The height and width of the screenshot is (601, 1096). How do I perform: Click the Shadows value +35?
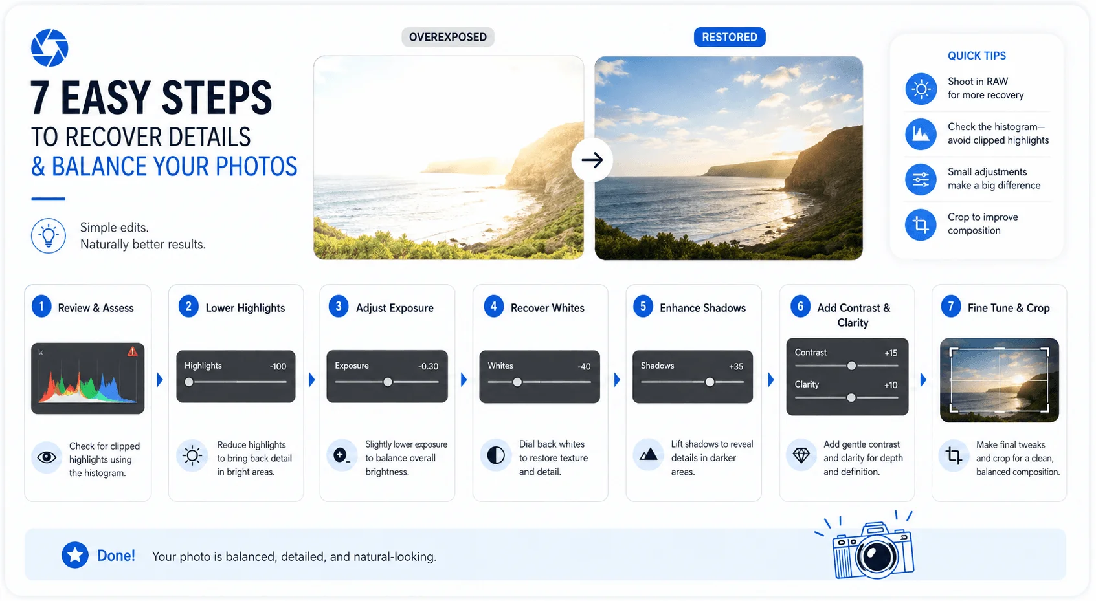(x=736, y=366)
